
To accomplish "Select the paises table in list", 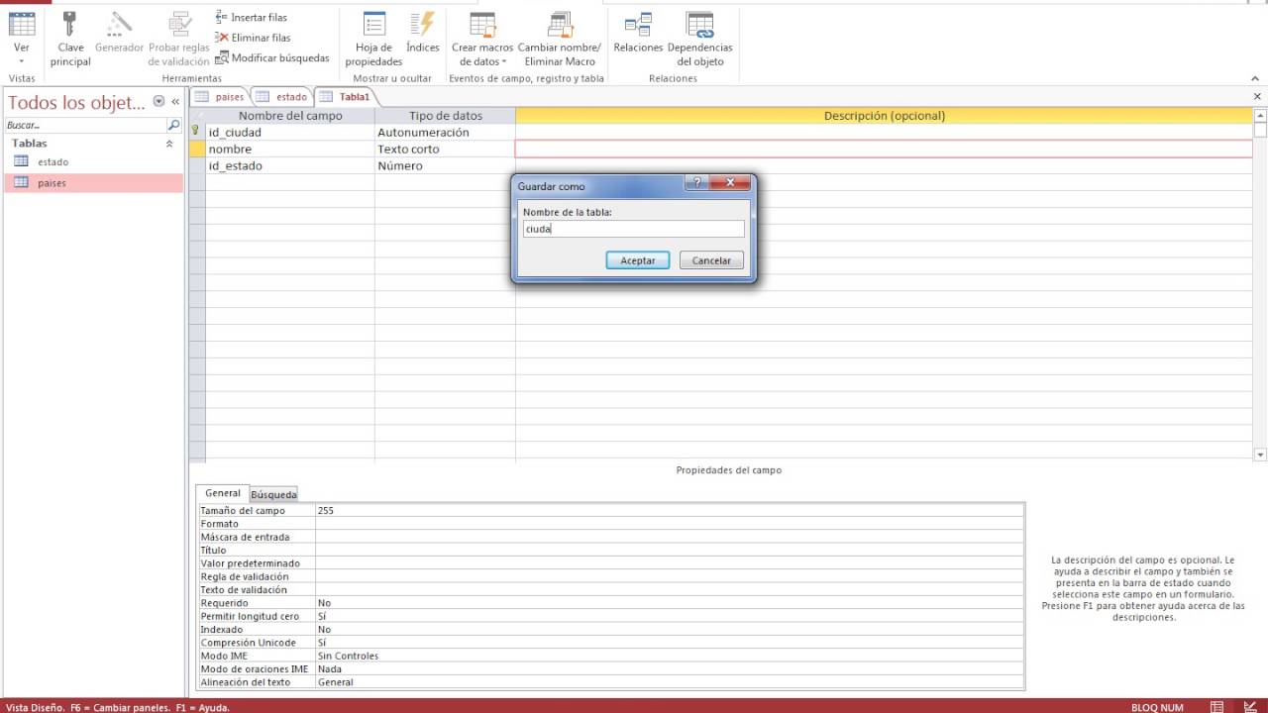I will (x=93, y=183).
